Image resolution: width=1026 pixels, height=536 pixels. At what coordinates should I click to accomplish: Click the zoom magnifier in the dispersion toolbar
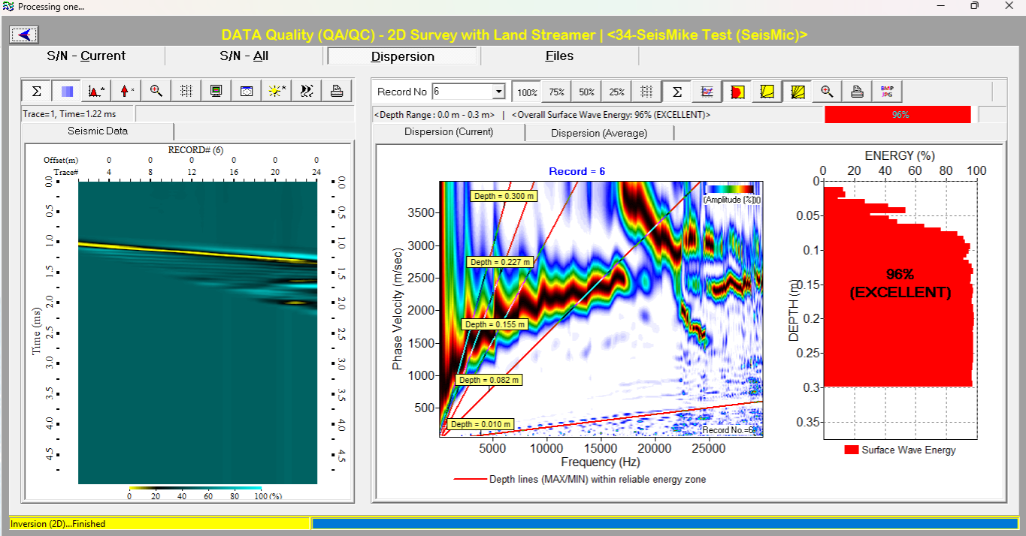point(827,92)
